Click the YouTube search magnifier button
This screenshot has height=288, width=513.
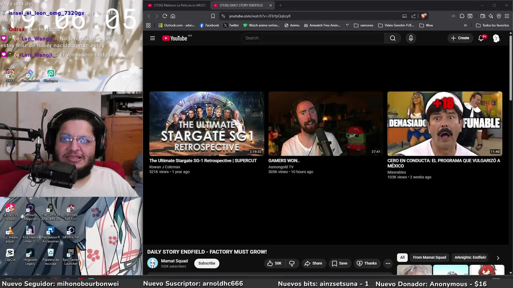coord(392,38)
